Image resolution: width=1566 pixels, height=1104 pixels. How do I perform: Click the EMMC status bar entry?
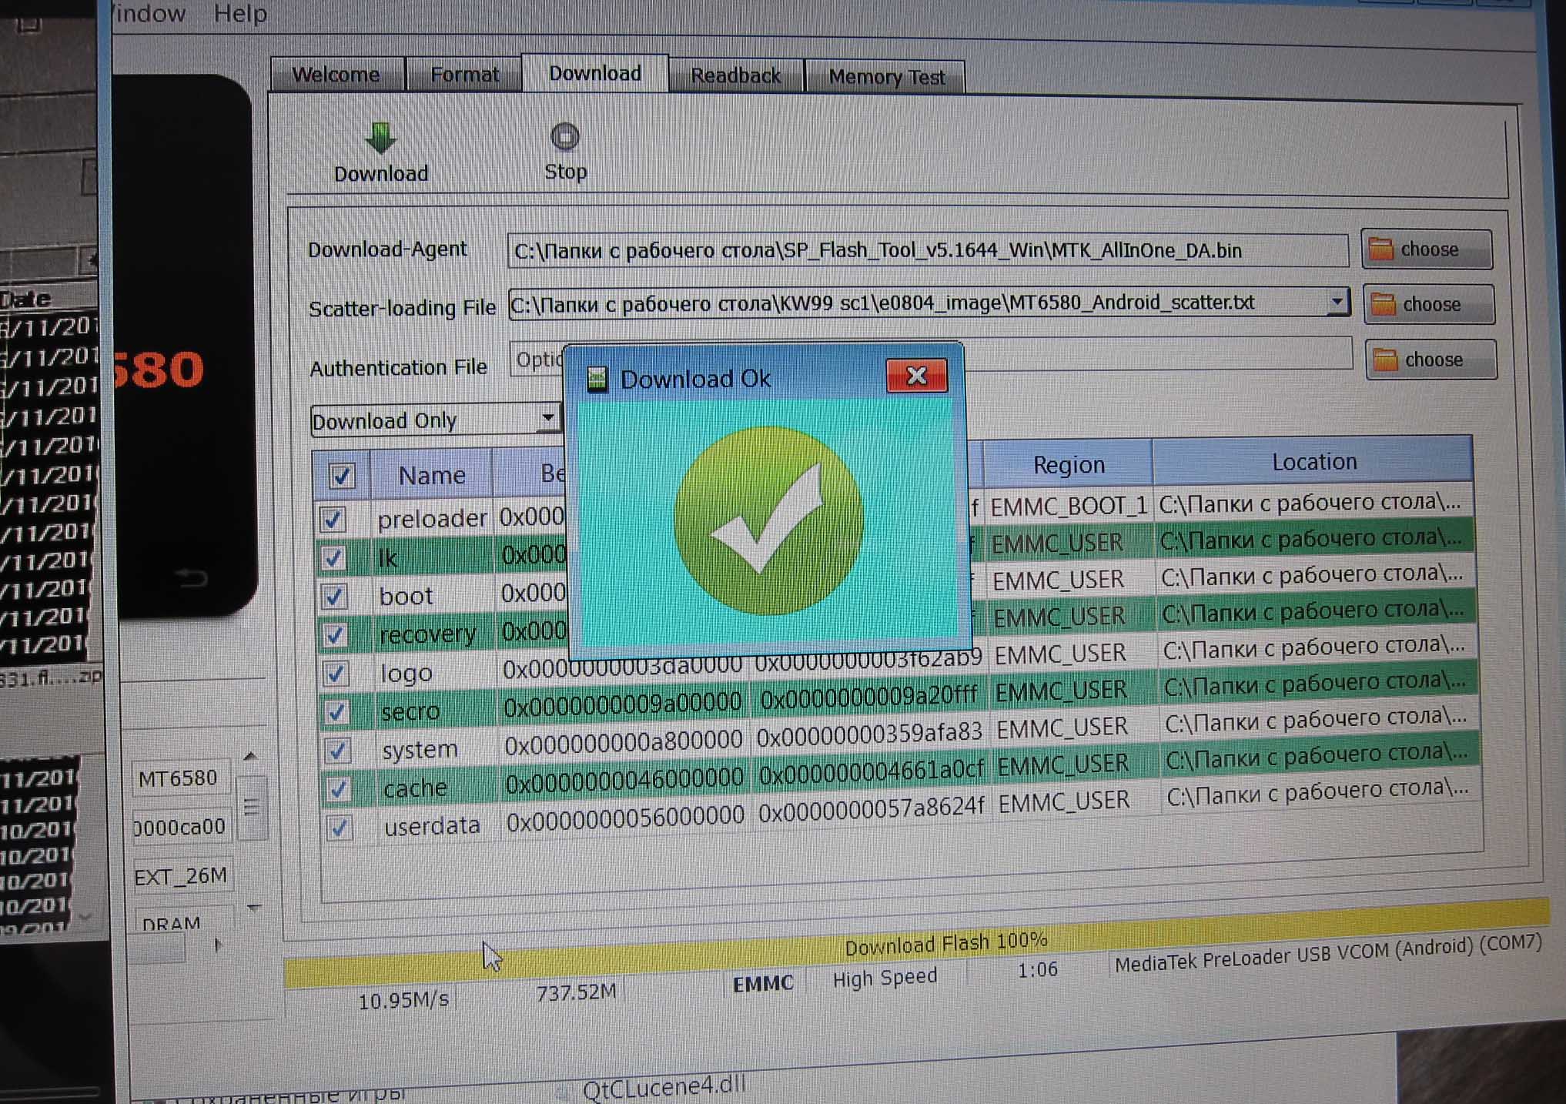click(x=762, y=984)
